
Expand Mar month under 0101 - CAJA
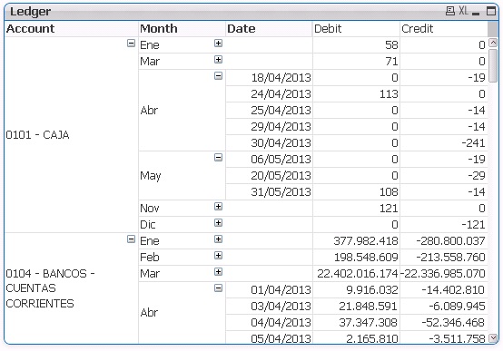tap(218, 59)
